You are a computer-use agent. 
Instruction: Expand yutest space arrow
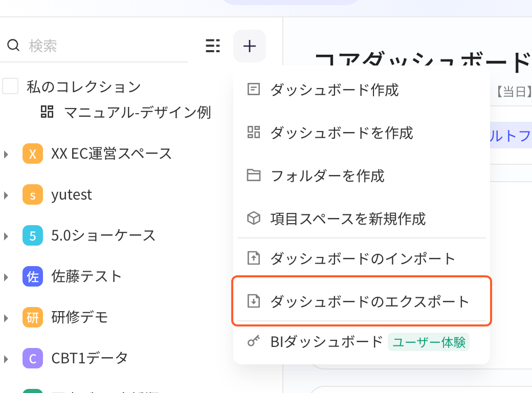[x=6, y=195]
